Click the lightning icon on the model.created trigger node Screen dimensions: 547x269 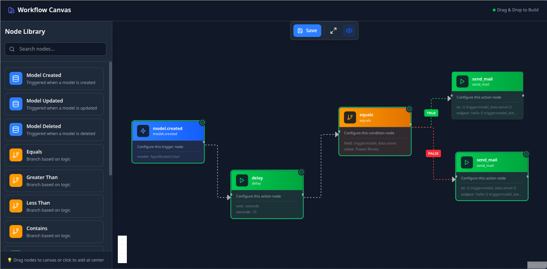pyautogui.click(x=143, y=131)
